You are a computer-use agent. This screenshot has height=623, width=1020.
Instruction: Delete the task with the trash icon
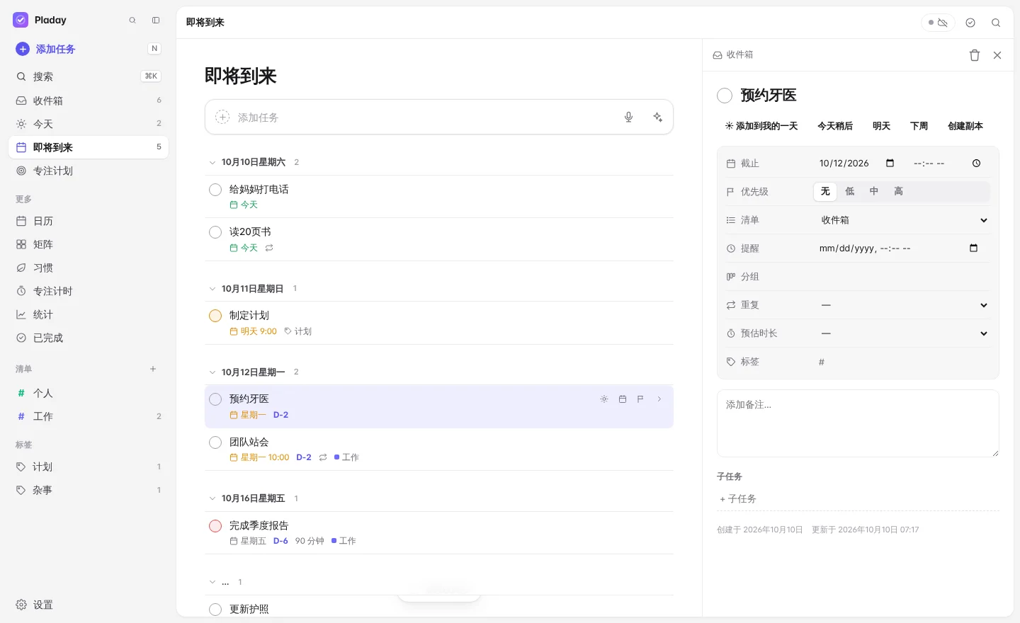pos(975,55)
